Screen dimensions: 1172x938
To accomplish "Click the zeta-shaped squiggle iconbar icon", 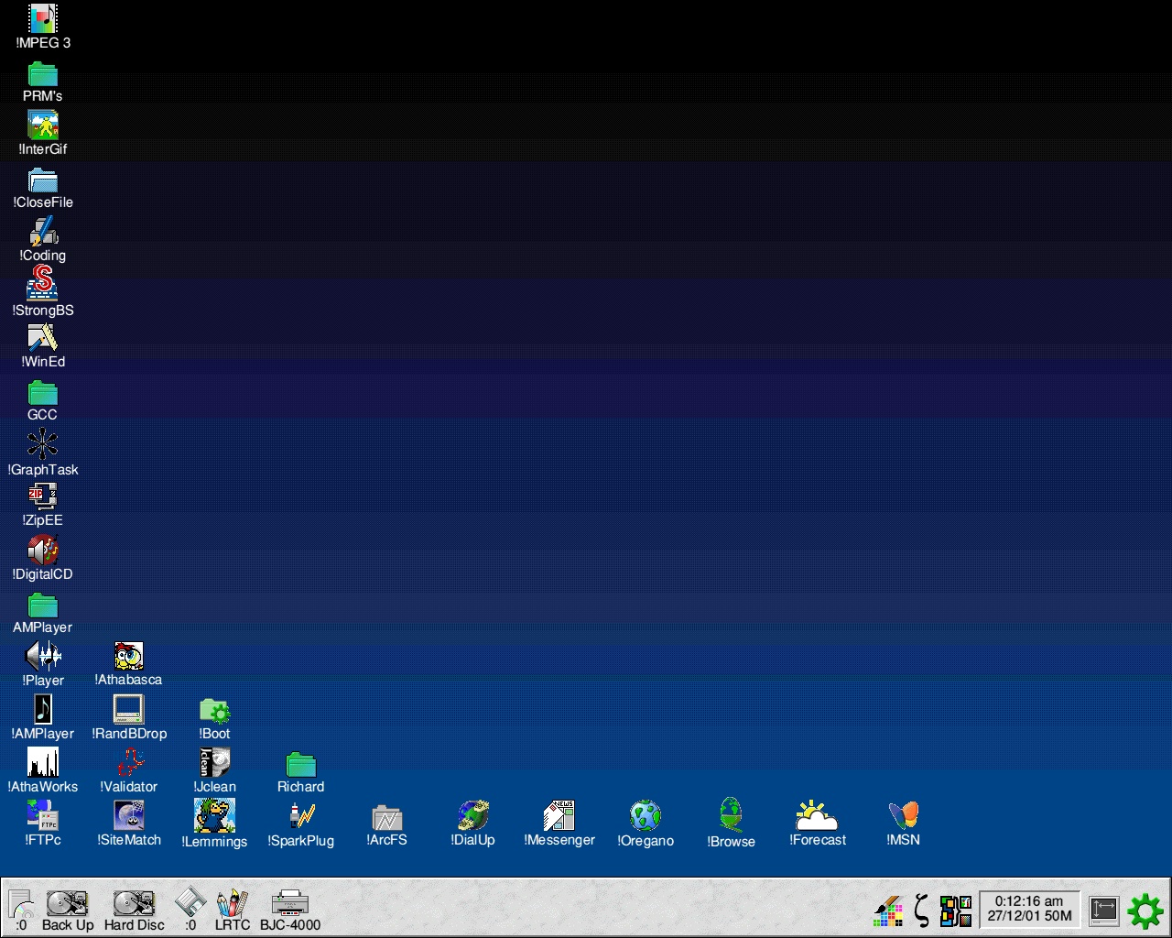I will click(923, 911).
